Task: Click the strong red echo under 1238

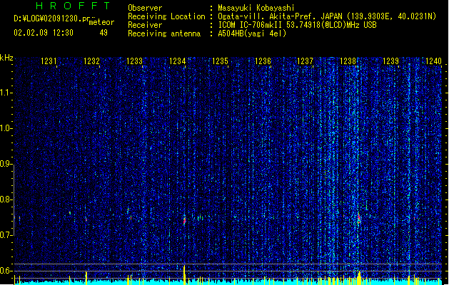Action: point(359,218)
